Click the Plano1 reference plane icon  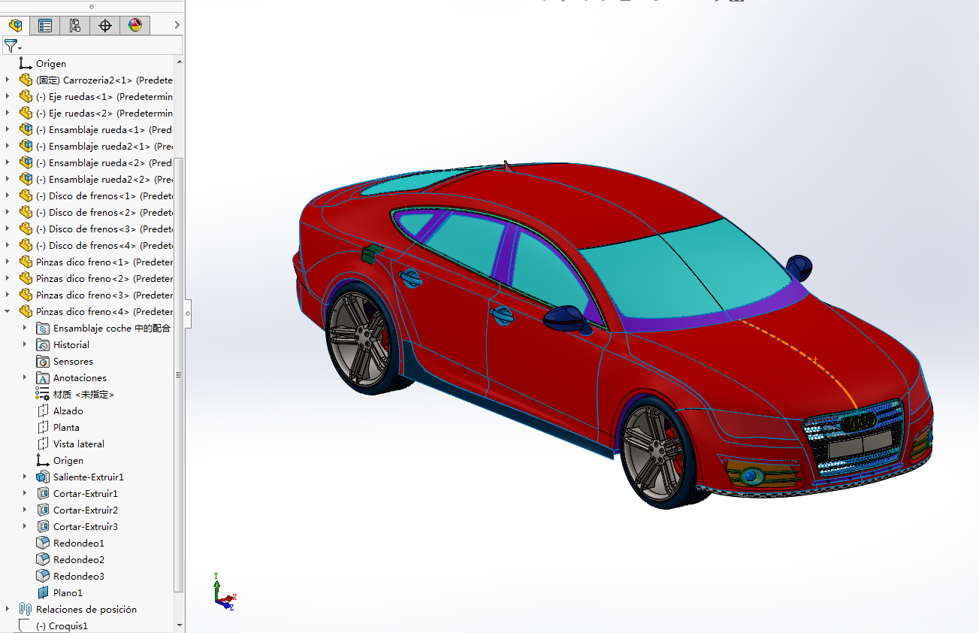coord(43,593)
